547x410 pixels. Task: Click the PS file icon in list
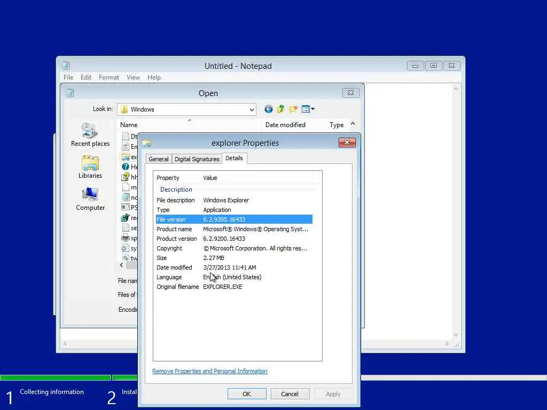pyautogui.click(x=126, y=208)
